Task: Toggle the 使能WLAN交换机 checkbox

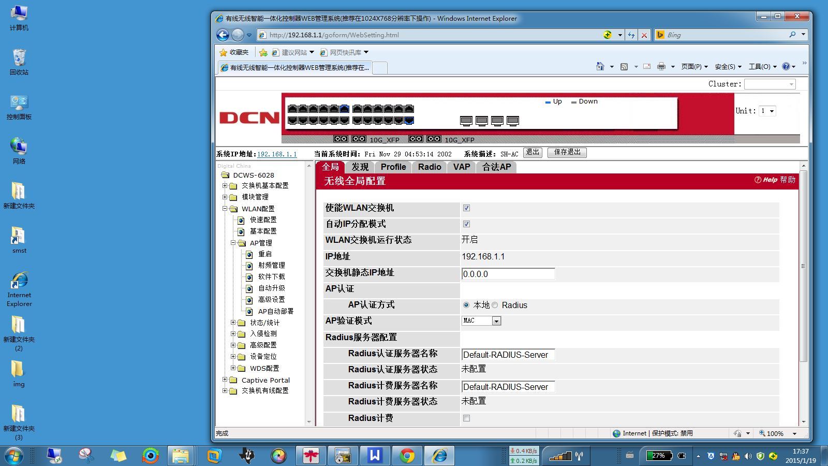Action: [466, 208]
